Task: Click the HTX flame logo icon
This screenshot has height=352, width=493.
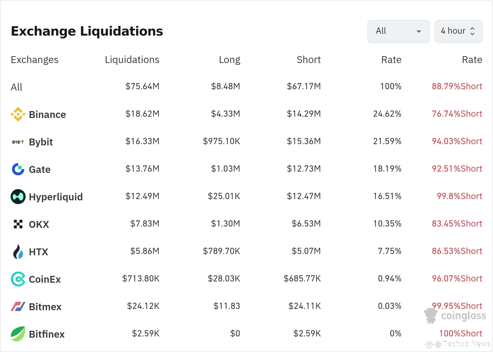Action: (18, 252)
